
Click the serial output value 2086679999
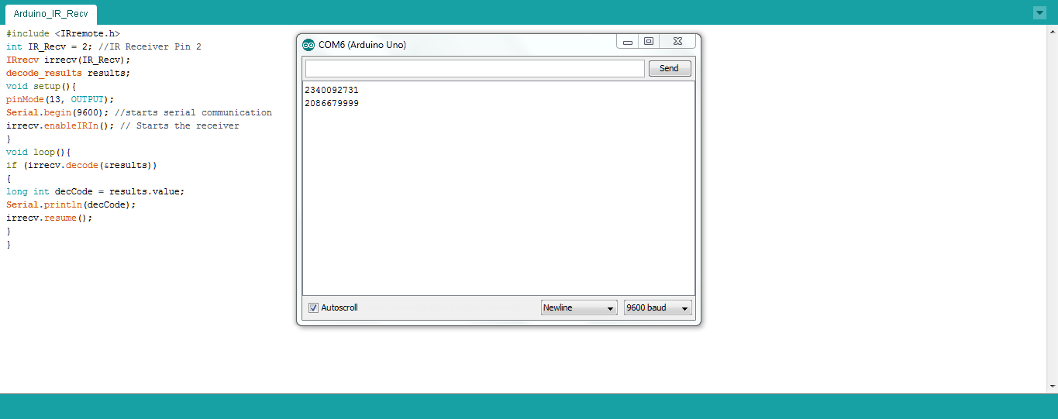(x=332, y=103)
